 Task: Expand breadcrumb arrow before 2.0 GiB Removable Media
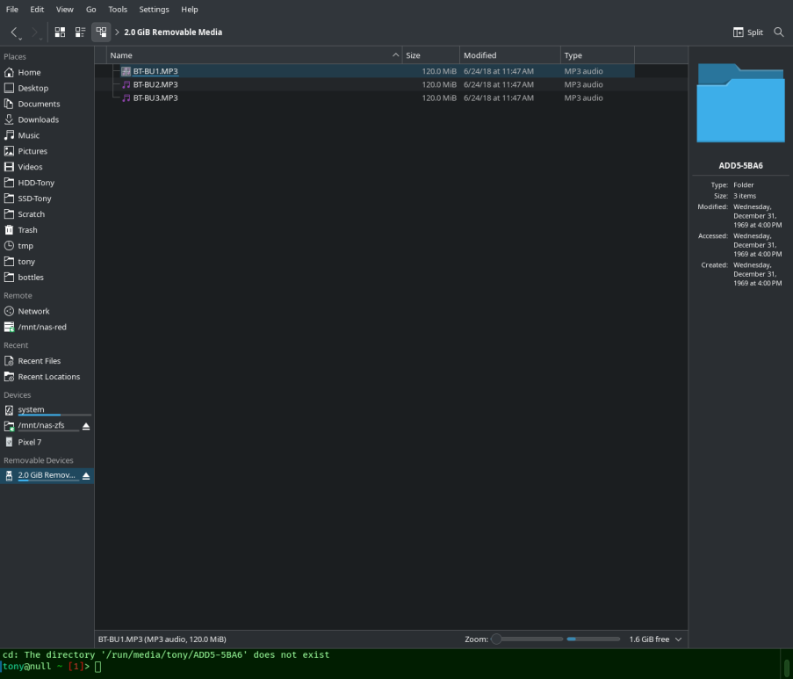point(118,33)
